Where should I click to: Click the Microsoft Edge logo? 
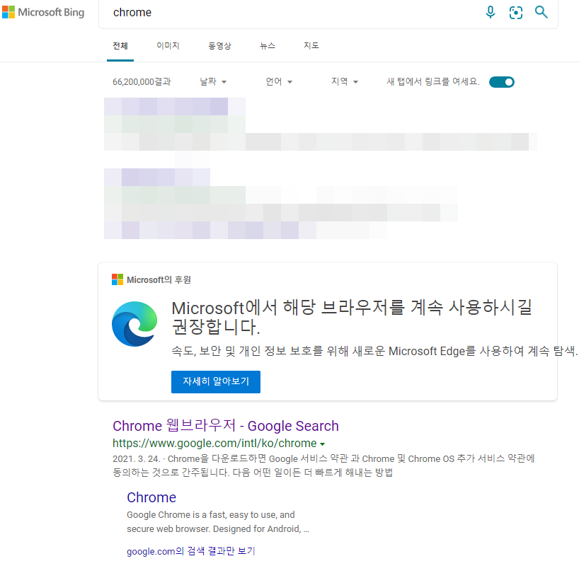pyautogui.click(x=134, y=324)
